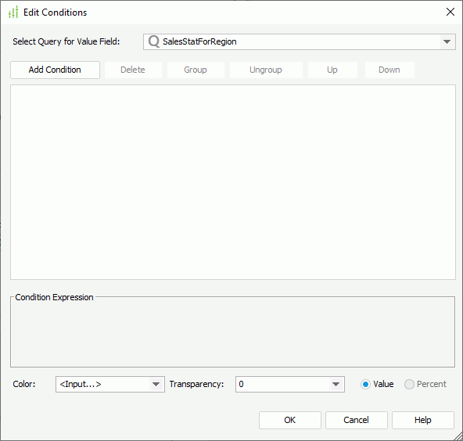Click the Edit Conditions chart icon in title bar
The width and height of the screenshot is (463, 441).
pos(13,12)
